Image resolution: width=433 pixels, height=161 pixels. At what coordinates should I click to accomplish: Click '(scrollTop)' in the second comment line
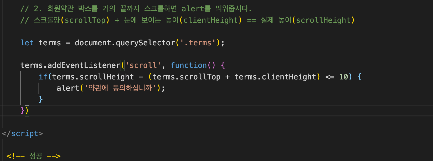click(85, 20)
